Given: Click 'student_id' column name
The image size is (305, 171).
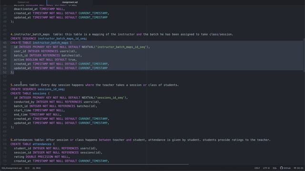Looking at the screenshot, I should click(x=22, y=148).
